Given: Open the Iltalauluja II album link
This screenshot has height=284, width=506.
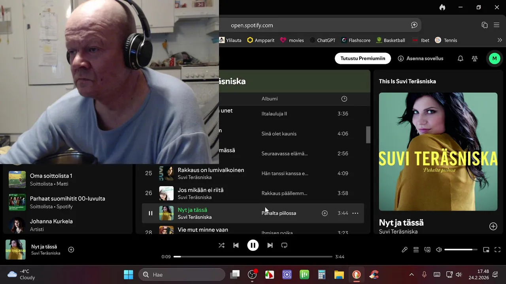Looking at the screenshot, I should coord(274,114).
